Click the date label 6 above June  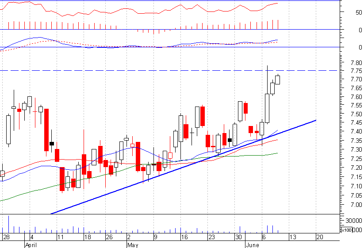pos(264,237)
